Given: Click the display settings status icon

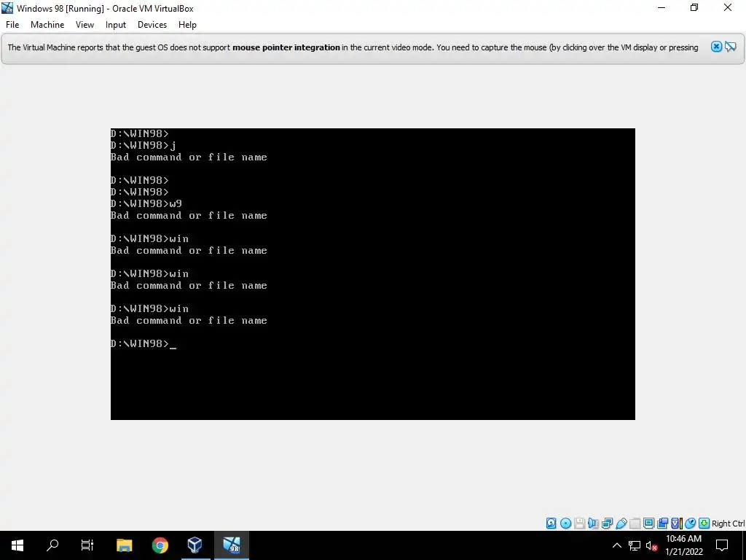Looking at the screenshot, I should coord(648,524).
